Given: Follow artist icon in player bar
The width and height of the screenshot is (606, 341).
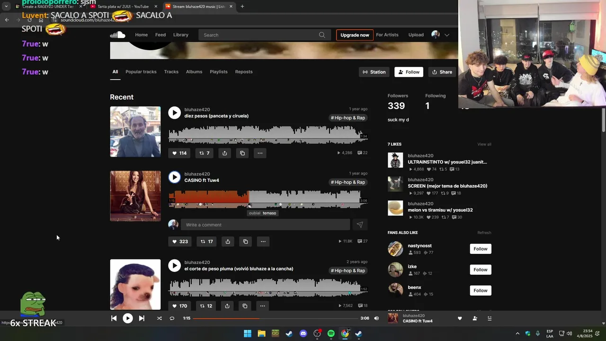Looking at the screenshot, I should [x=475, y=318].
